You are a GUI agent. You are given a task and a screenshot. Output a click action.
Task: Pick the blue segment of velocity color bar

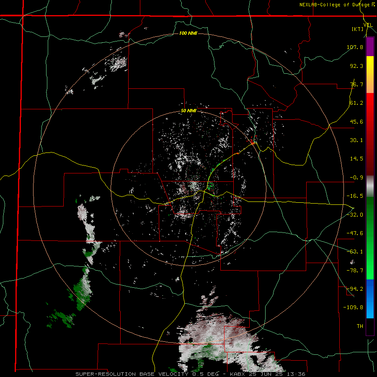(x=370, y=299)
